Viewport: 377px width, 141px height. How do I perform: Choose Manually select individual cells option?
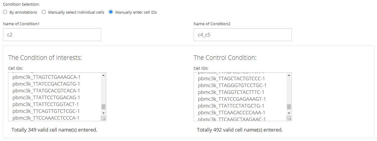[x=44, y=12]
